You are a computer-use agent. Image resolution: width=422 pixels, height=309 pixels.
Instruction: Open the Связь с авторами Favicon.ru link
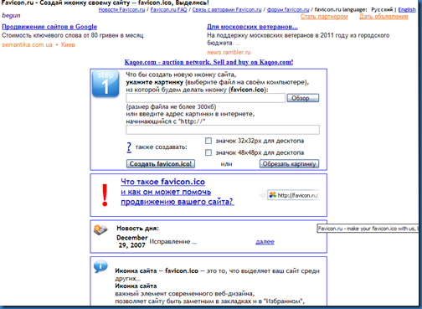227,10
